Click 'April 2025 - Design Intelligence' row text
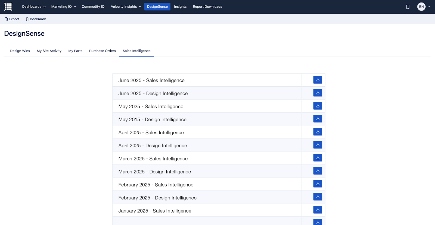This screenshot has width=435, height=225. click(153, 145)
